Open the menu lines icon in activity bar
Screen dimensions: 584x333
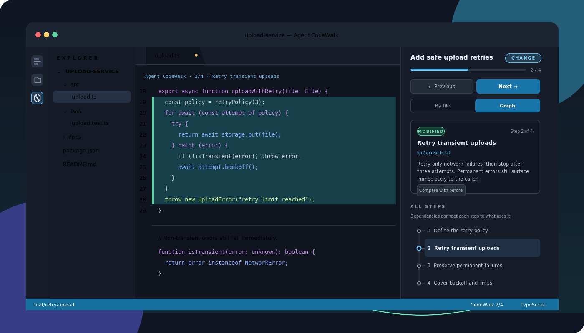[x=37, y=62]
